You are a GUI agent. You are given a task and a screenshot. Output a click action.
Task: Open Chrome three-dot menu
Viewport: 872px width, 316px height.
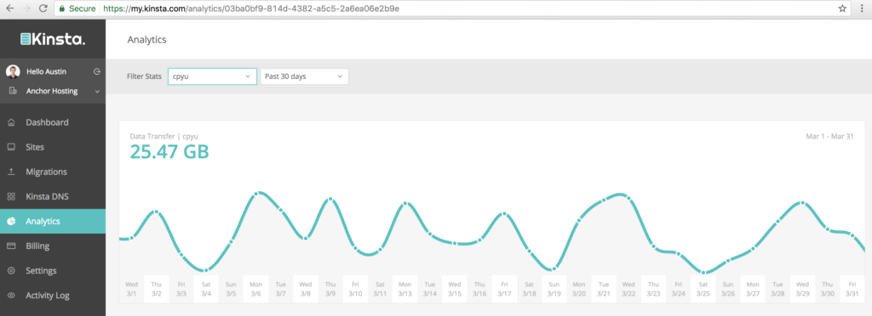tap(862, 8)
